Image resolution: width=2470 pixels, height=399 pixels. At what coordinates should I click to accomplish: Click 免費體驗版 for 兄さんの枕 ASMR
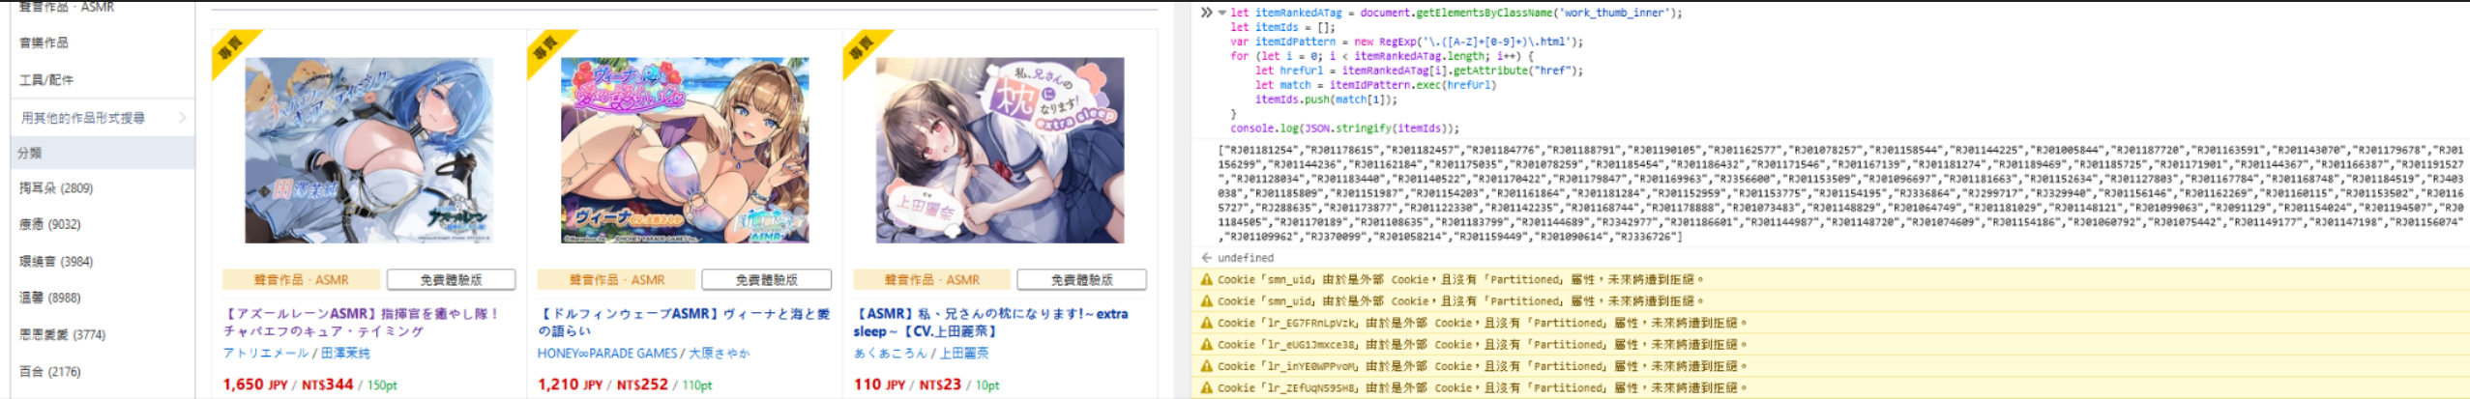[1082, 280]
